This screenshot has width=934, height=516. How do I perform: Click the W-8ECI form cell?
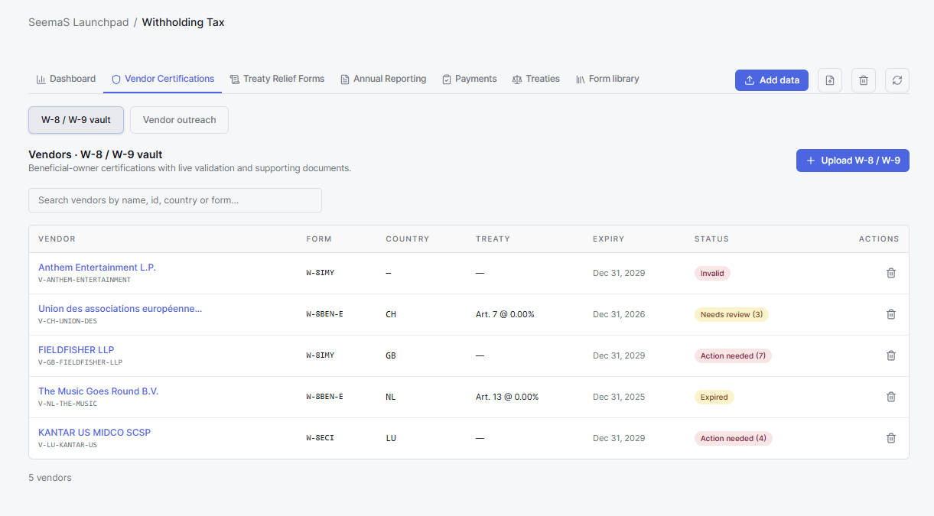click(x=320, y=438)
